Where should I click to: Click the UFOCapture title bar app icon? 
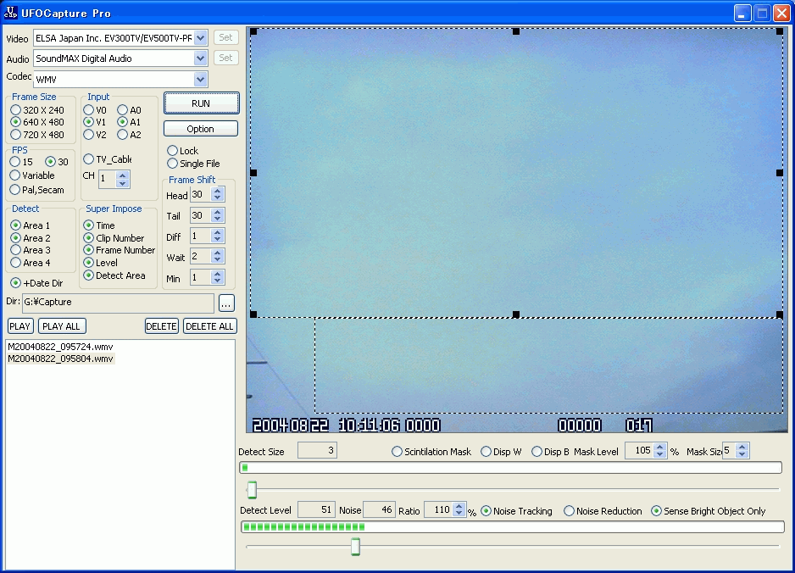click(x=10, y=13)
